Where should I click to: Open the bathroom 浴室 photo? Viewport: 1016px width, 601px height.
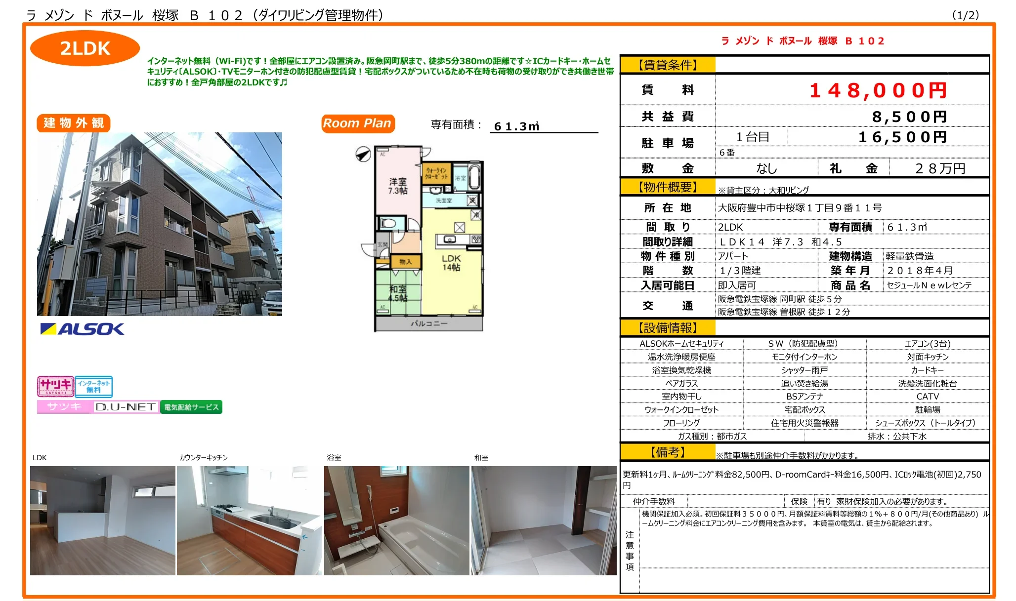pyautogui.click(x=396, y=521)
